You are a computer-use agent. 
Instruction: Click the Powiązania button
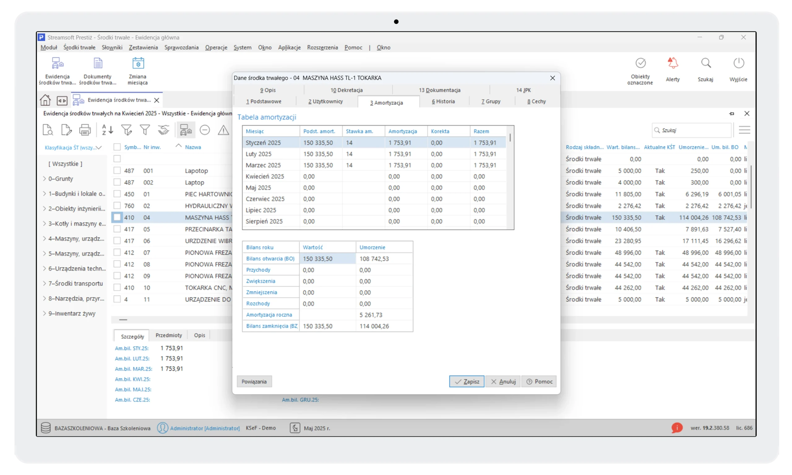click(x=254, y=382)
